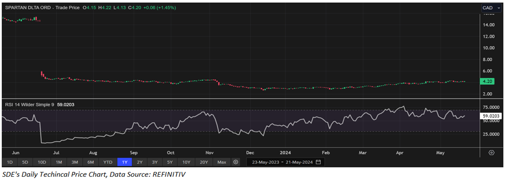Set chart range to 6M
Viewport: 506px width, 181px height.
[90, 162]
